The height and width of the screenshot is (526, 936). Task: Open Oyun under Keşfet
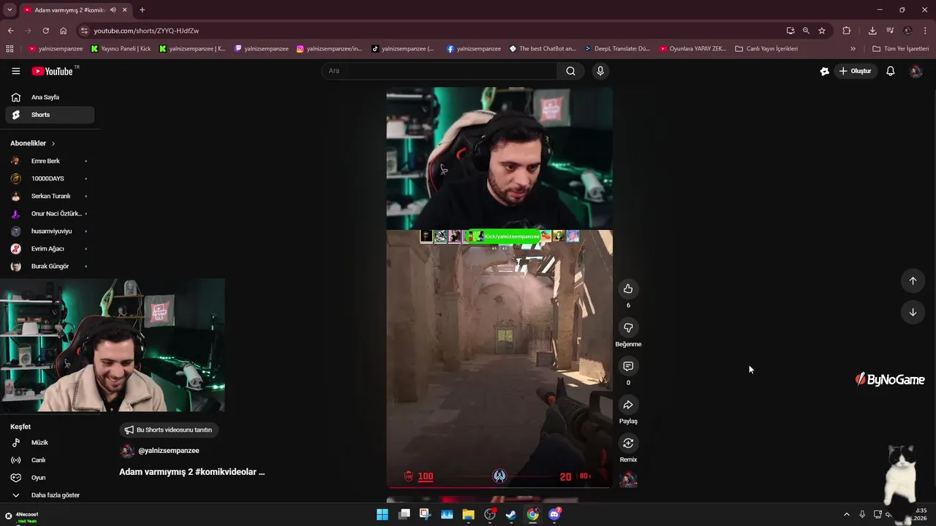pos(50,478)
